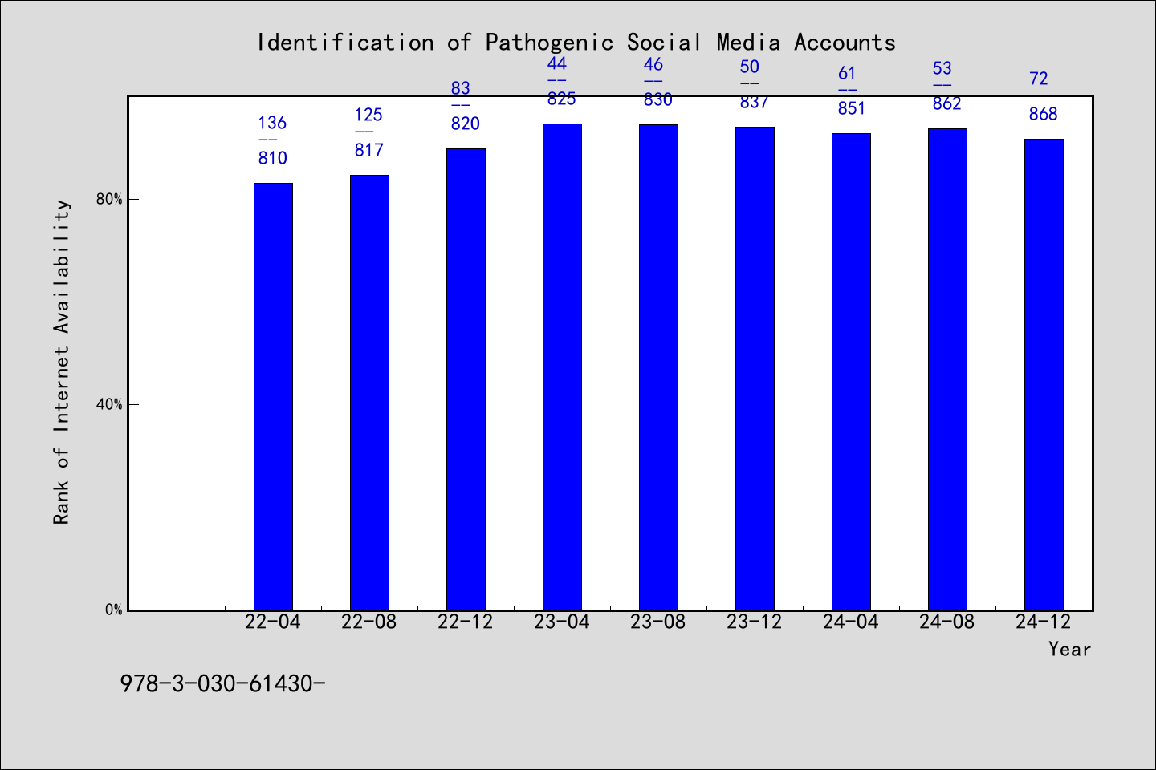
Task: Click the value 820 data label
Action: point(466,124)
